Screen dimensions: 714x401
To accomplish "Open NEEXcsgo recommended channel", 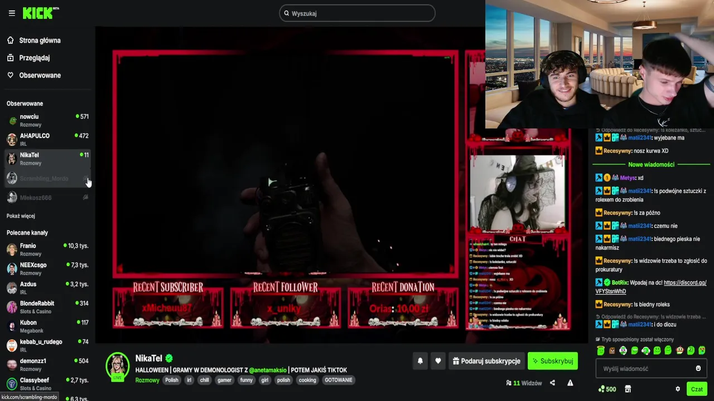I will point(47,268).
